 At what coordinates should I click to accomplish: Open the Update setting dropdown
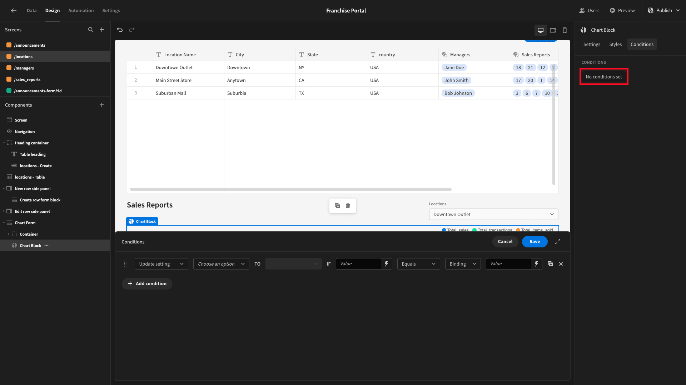point(161,264)
